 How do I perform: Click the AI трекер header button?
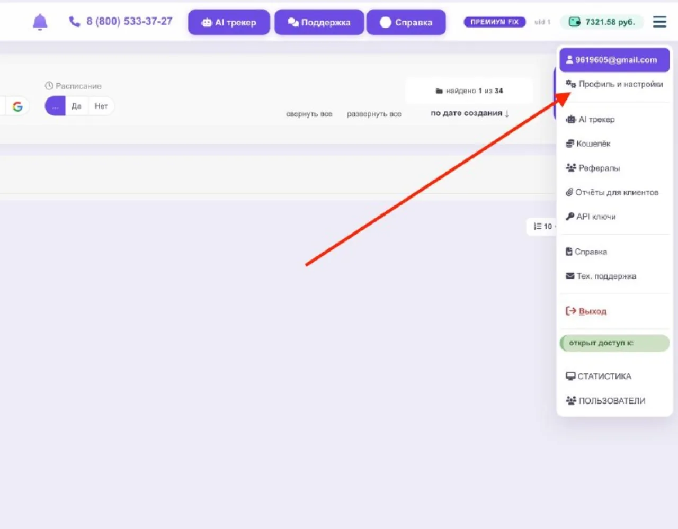click(x=229, y=22)
